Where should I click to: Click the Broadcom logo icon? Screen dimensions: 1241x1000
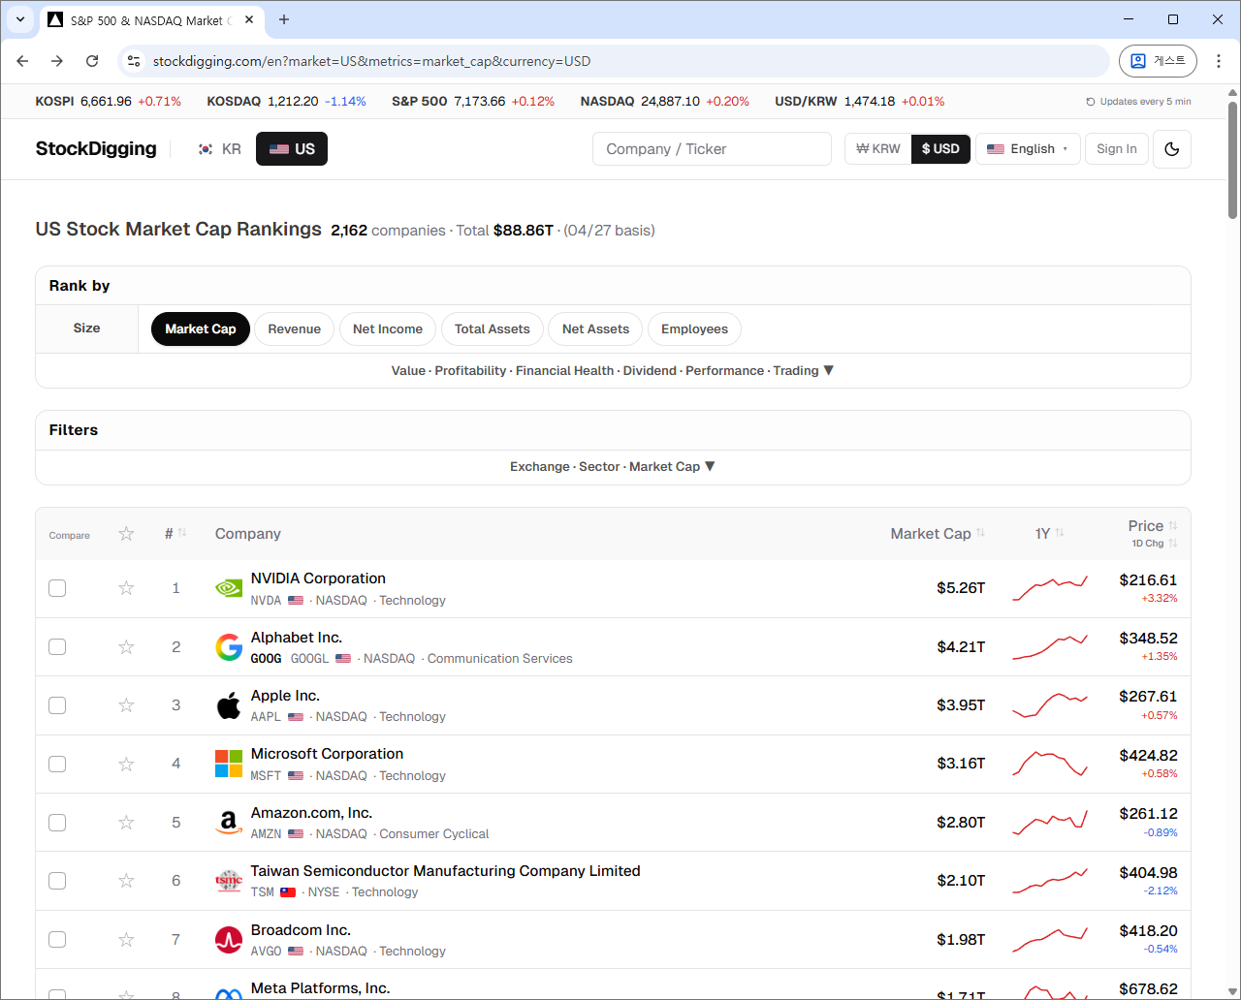(229, 940)
